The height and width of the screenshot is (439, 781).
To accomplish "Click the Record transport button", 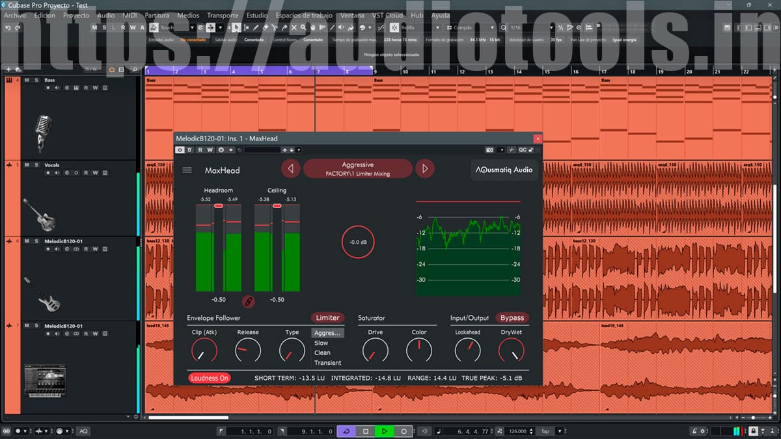I will pyautogui.click(x=404, y=431).
